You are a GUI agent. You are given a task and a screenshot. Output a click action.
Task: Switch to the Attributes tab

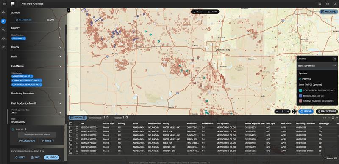[24, 20]
